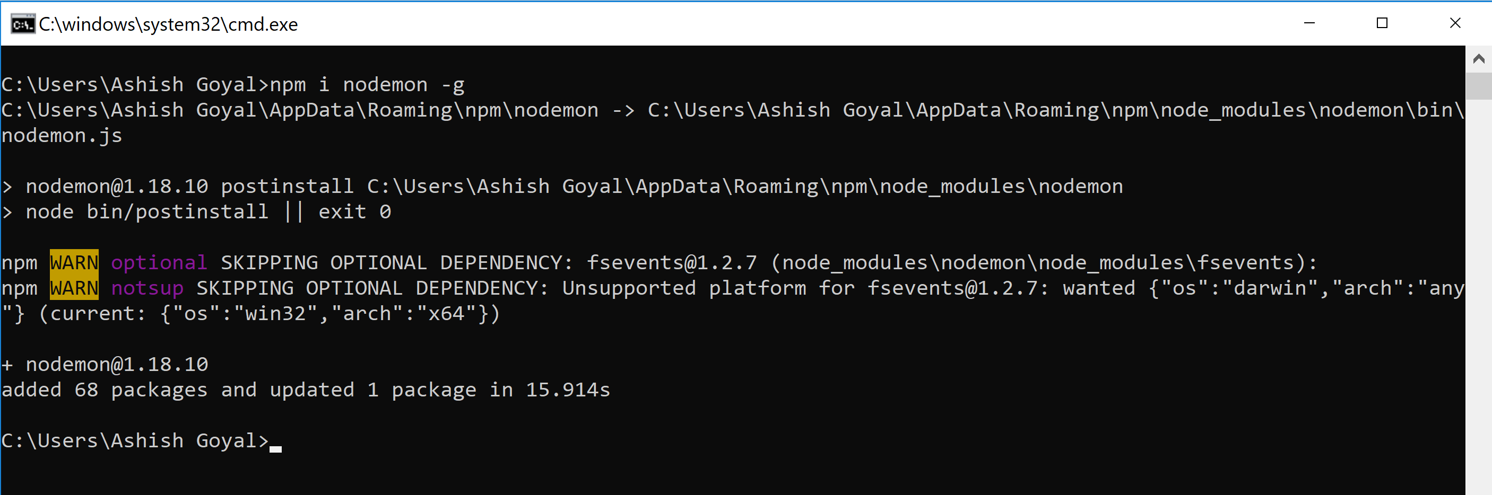
Task: Click the added 68 packages summary line
Action: [306, 391]
